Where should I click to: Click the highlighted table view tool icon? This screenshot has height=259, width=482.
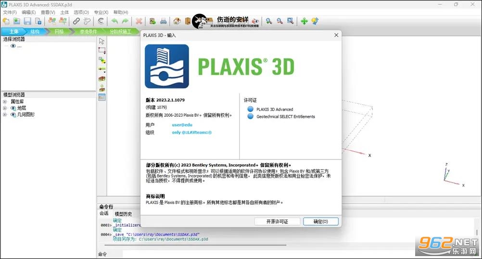tap(102, 98)
